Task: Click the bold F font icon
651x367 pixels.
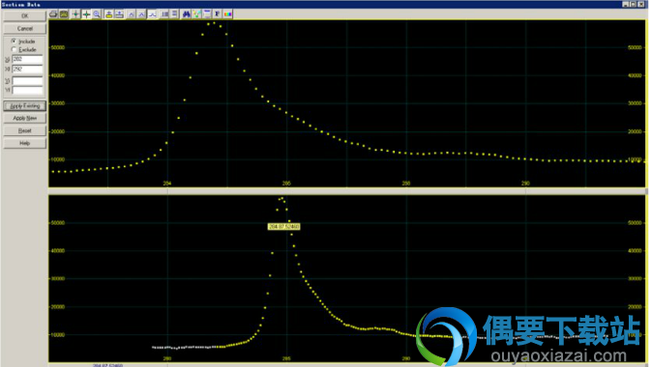Action: [217, 14]
